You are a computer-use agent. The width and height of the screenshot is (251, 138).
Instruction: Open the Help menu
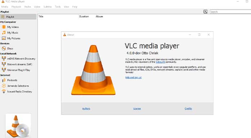pos(75,7)
